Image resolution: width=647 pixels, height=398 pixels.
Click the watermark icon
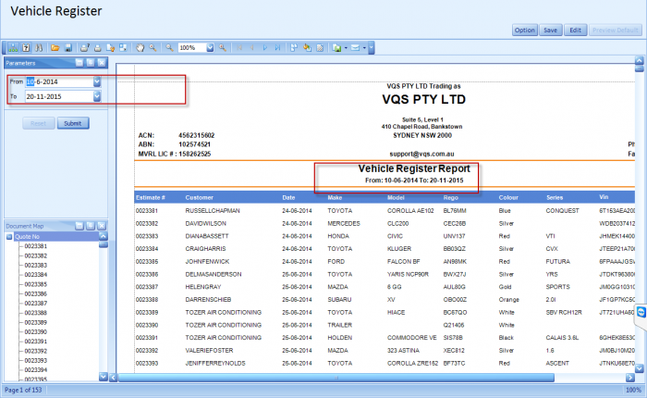(320, 48)
